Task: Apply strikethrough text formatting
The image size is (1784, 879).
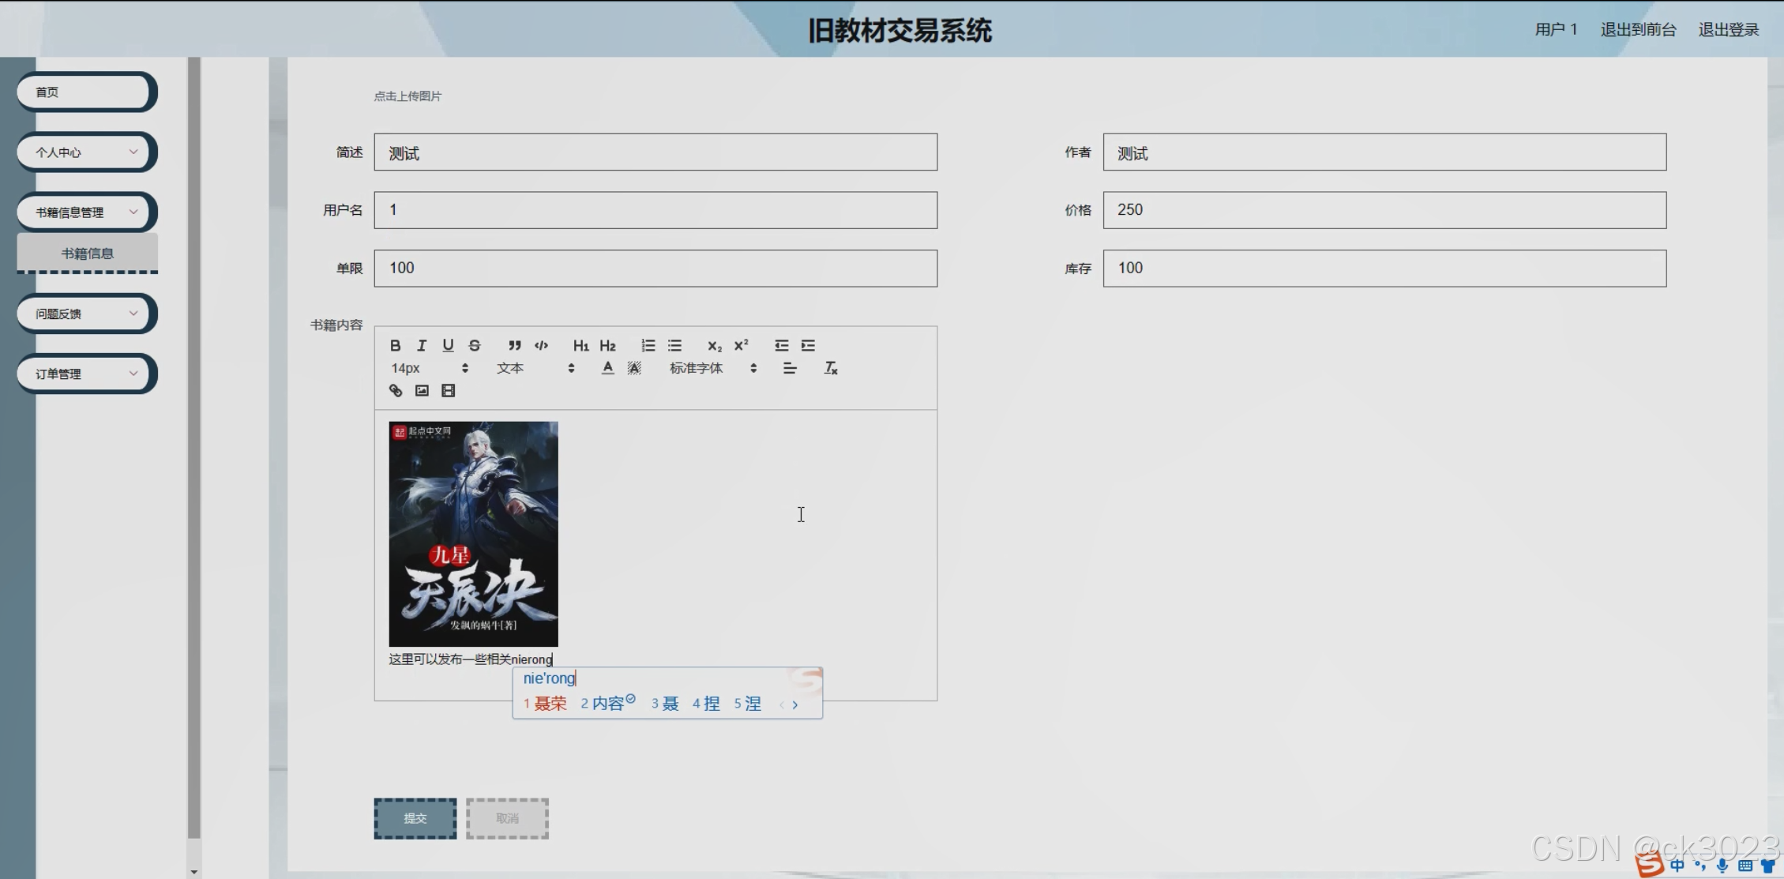Action: click(475, 345)
